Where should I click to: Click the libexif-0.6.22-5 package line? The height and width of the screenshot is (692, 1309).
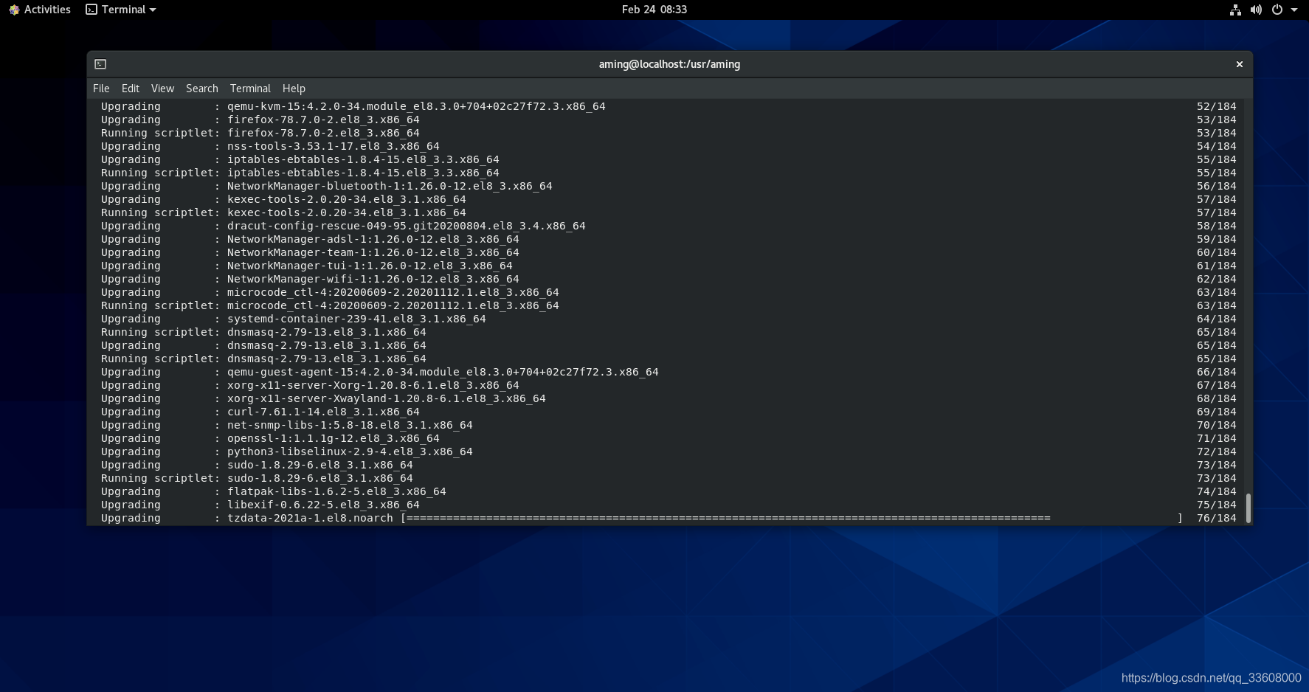click(x=669, y=505)
